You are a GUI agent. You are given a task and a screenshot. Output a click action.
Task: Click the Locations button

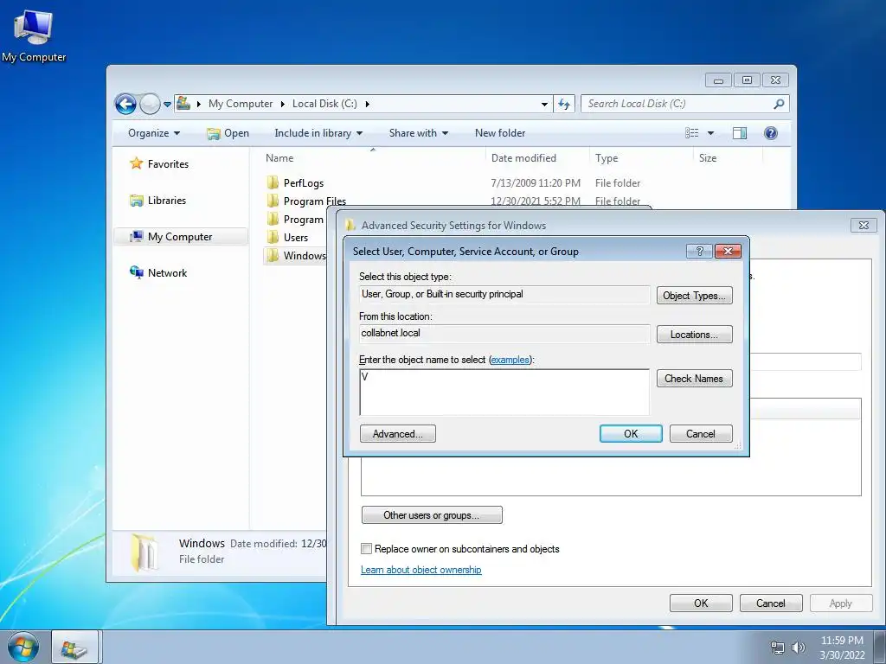(694, 335)
